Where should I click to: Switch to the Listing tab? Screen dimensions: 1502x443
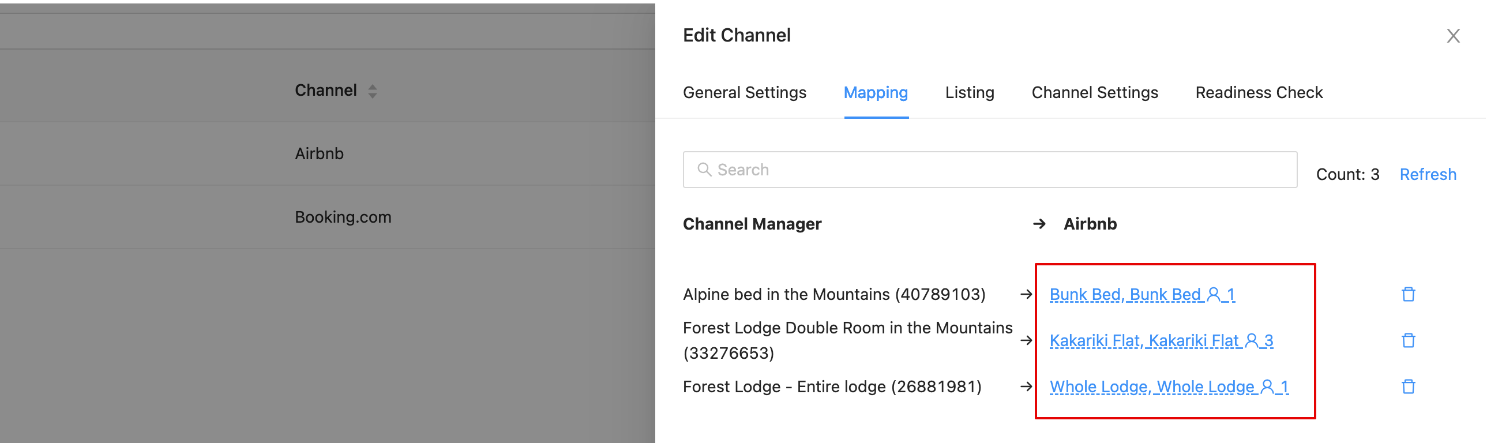tap(970, 93)
